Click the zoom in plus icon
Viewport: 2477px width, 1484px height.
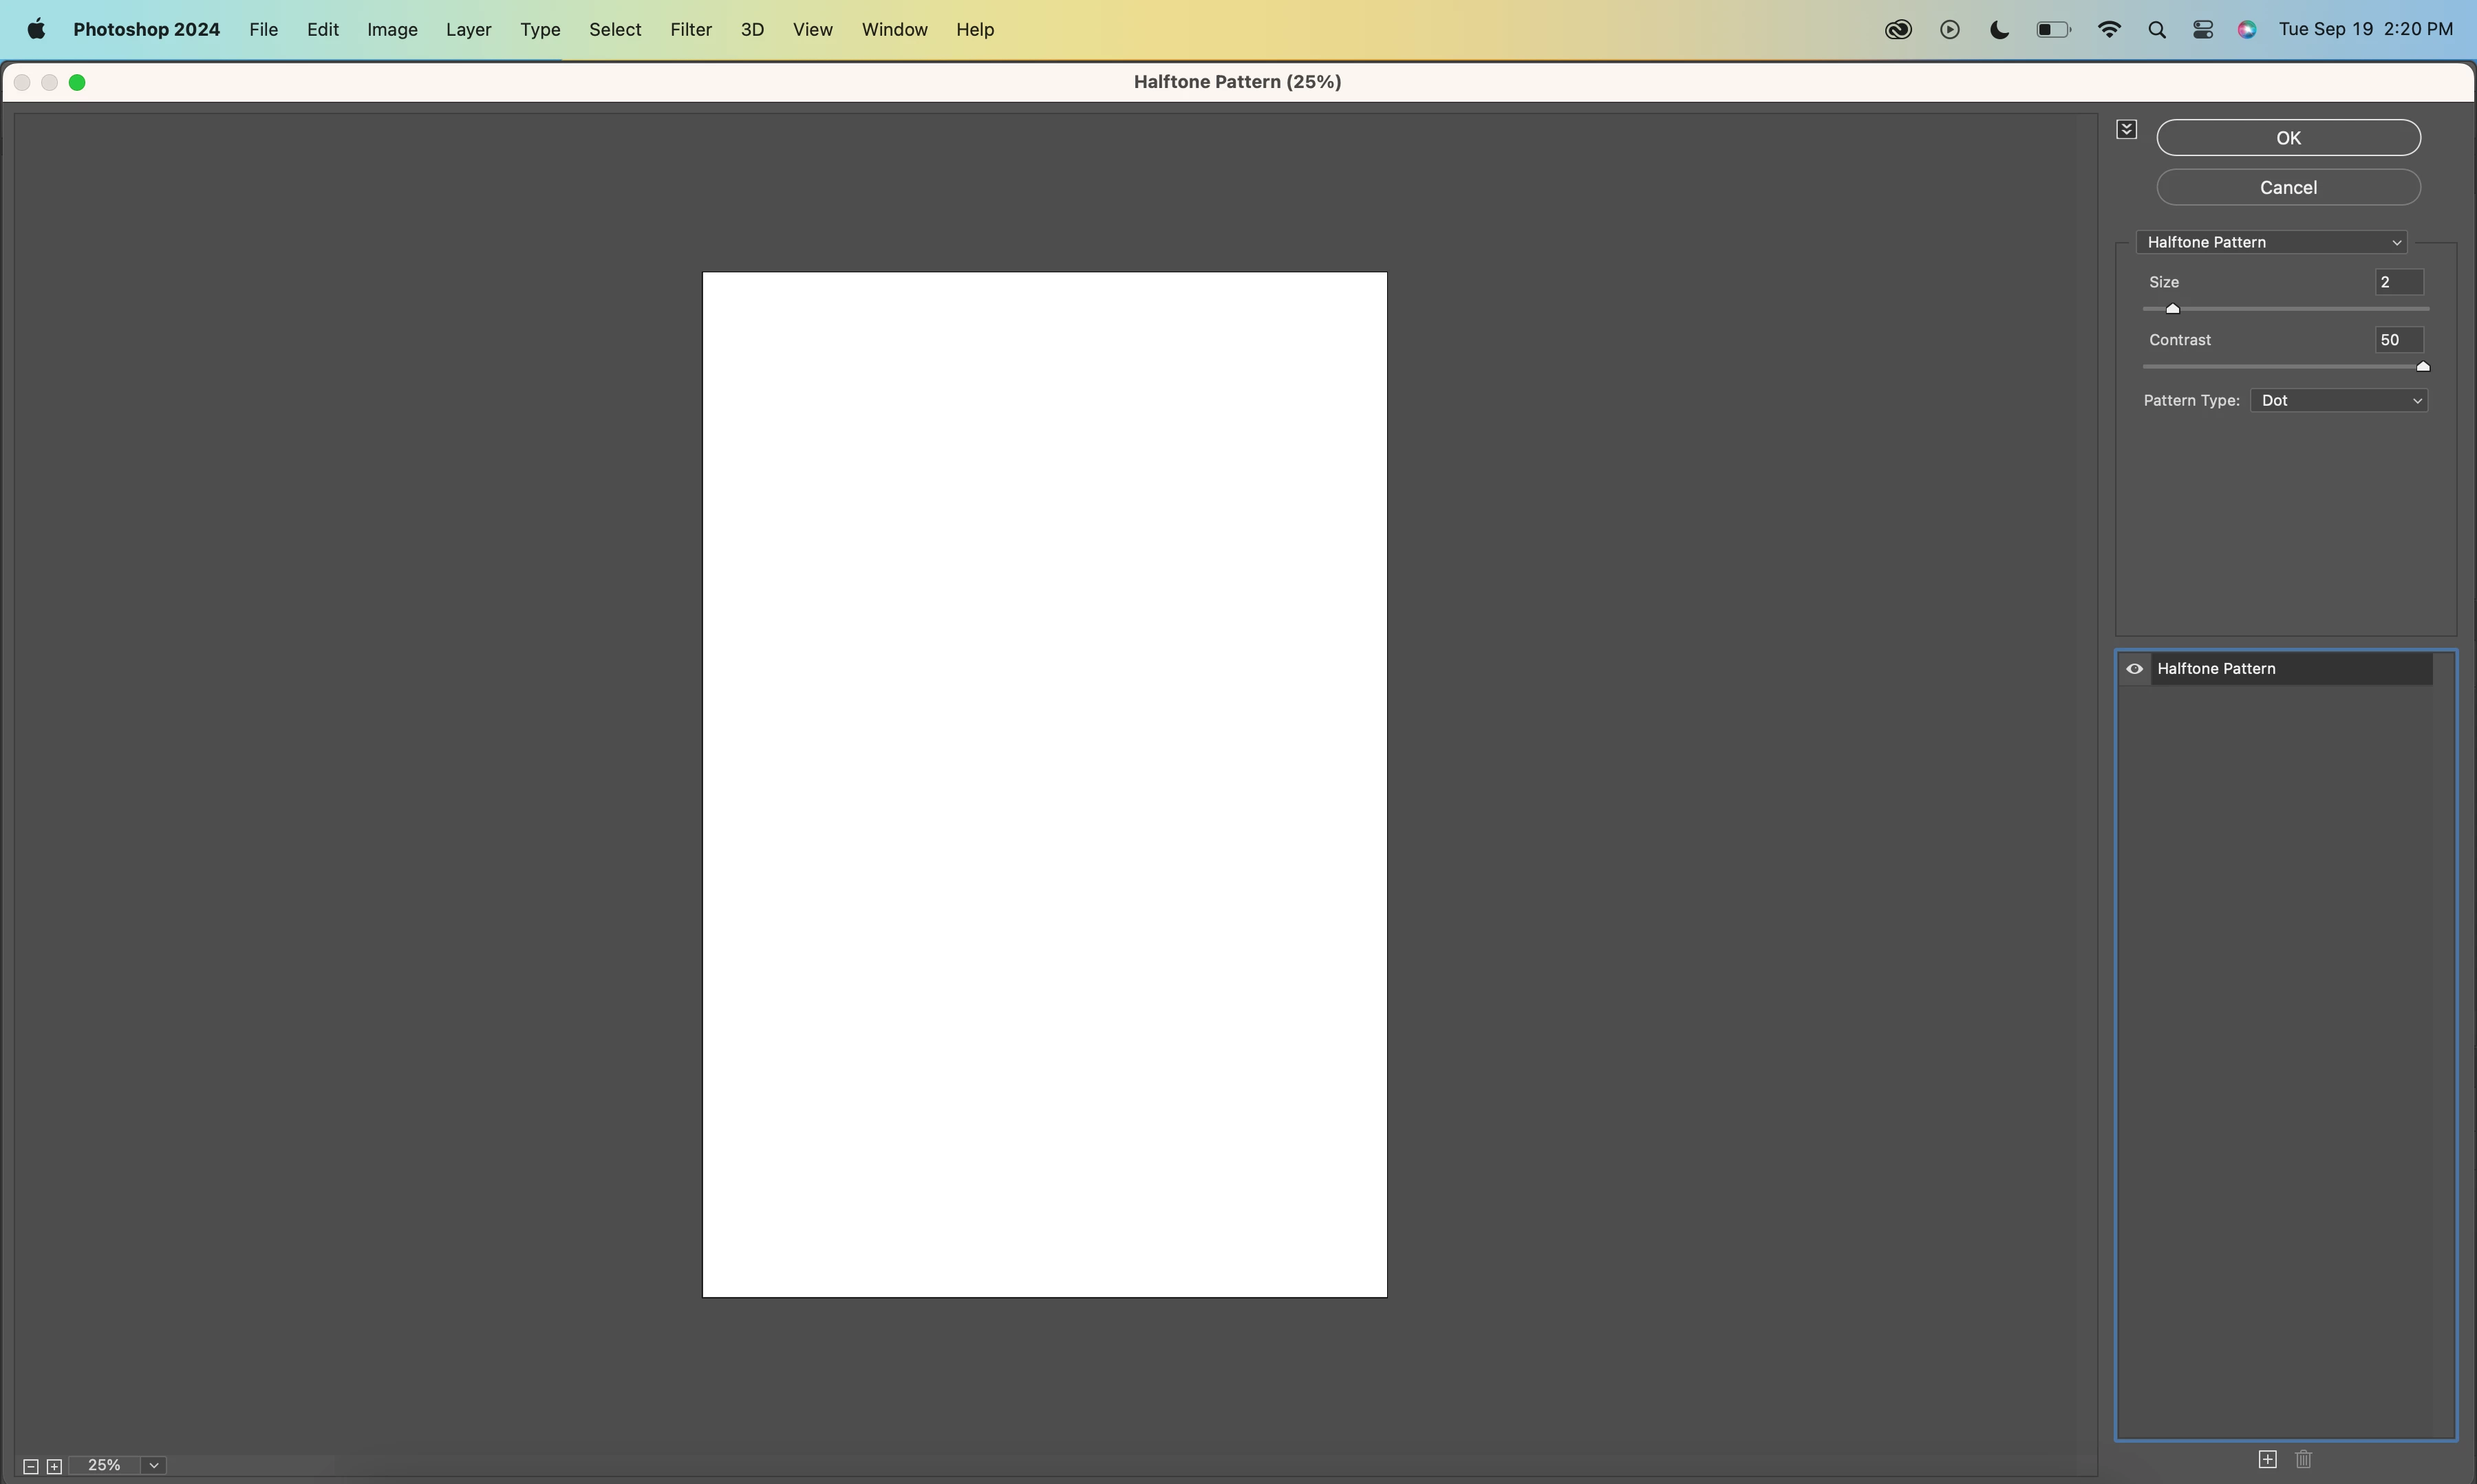(x=55, y=1466)
